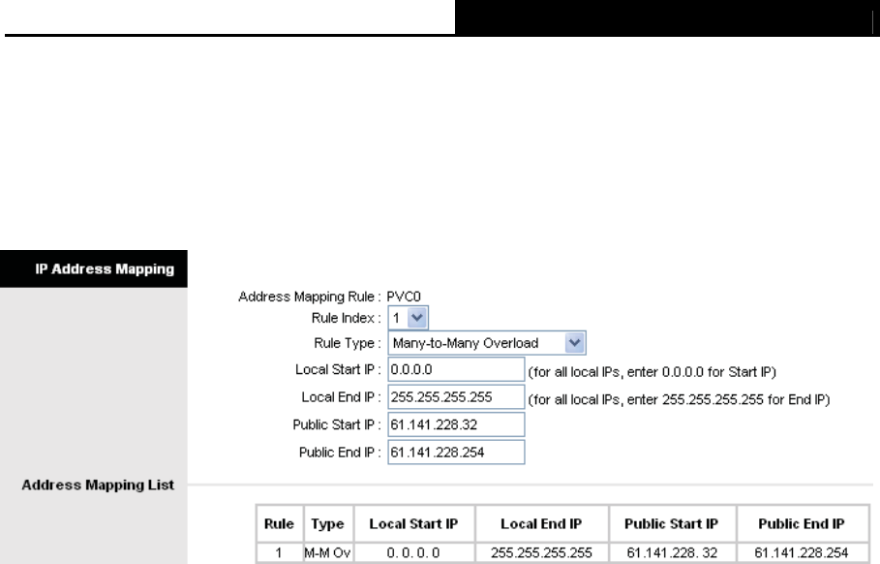Click the PVC0 address mapping rule value
Screen dimensions: 880x564
404,297
